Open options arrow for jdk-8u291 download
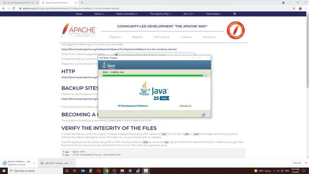This screenshot has height=174, width=309. (x=72, y=163)
